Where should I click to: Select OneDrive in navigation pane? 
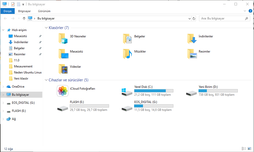point(18,87)
